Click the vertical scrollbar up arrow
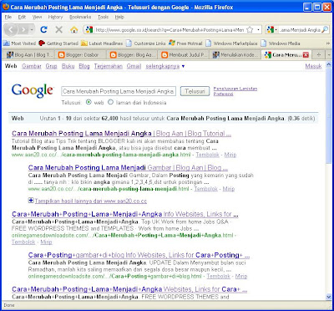This screenshot has width=334, height=311. pos(329,64)
